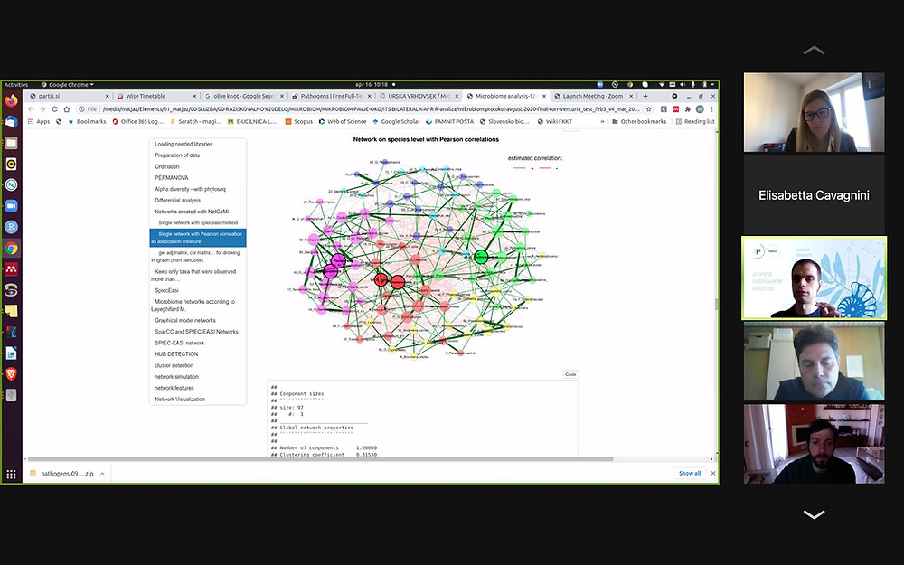Jump to Network Visualization section
Viewport: 904px width, 565px height.
(180, 400)
